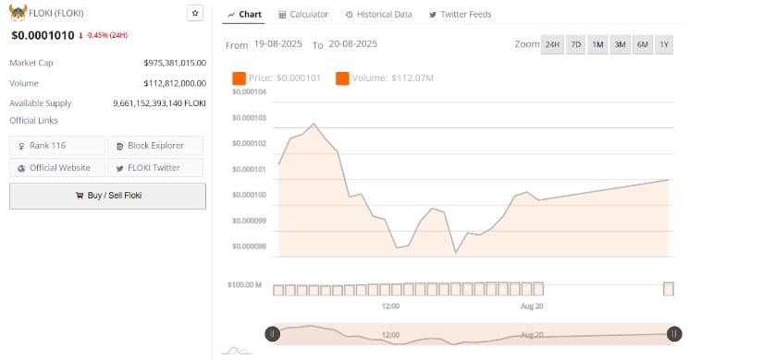Viewport: 763px width, 360px height.
Task: Click the From date field 19-08-2025
Action: click(277, 44)
